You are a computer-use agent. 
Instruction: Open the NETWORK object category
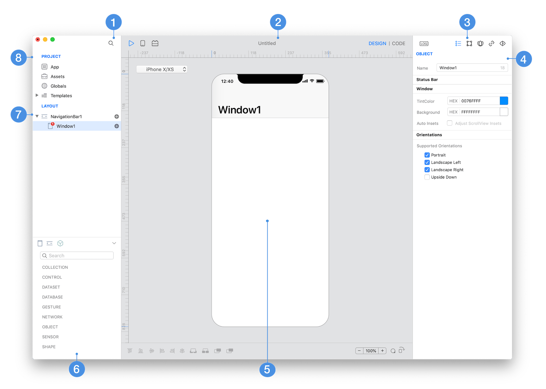point(52,317)
